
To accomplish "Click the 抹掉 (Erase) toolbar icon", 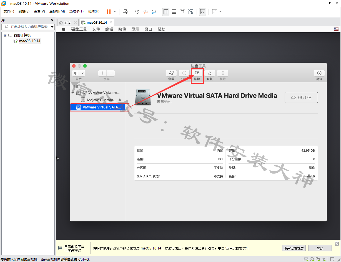I will (197, 73).
